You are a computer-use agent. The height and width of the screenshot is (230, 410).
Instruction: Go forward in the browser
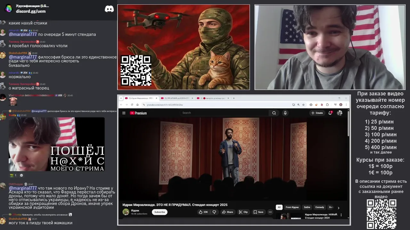click(127, 104)
